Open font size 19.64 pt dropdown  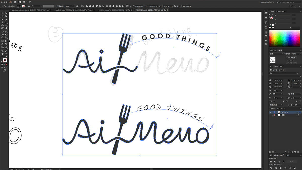click(x=282, y=80)
